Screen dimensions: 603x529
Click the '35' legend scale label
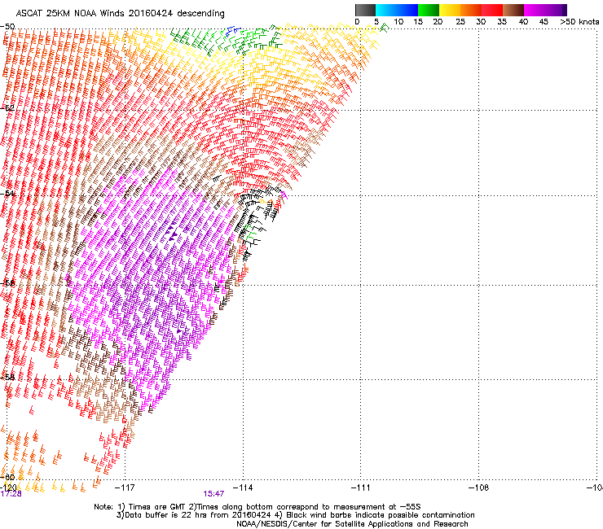pos(502,22)
